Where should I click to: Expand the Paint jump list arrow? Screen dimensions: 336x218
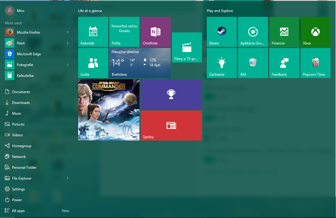(68, 43)
